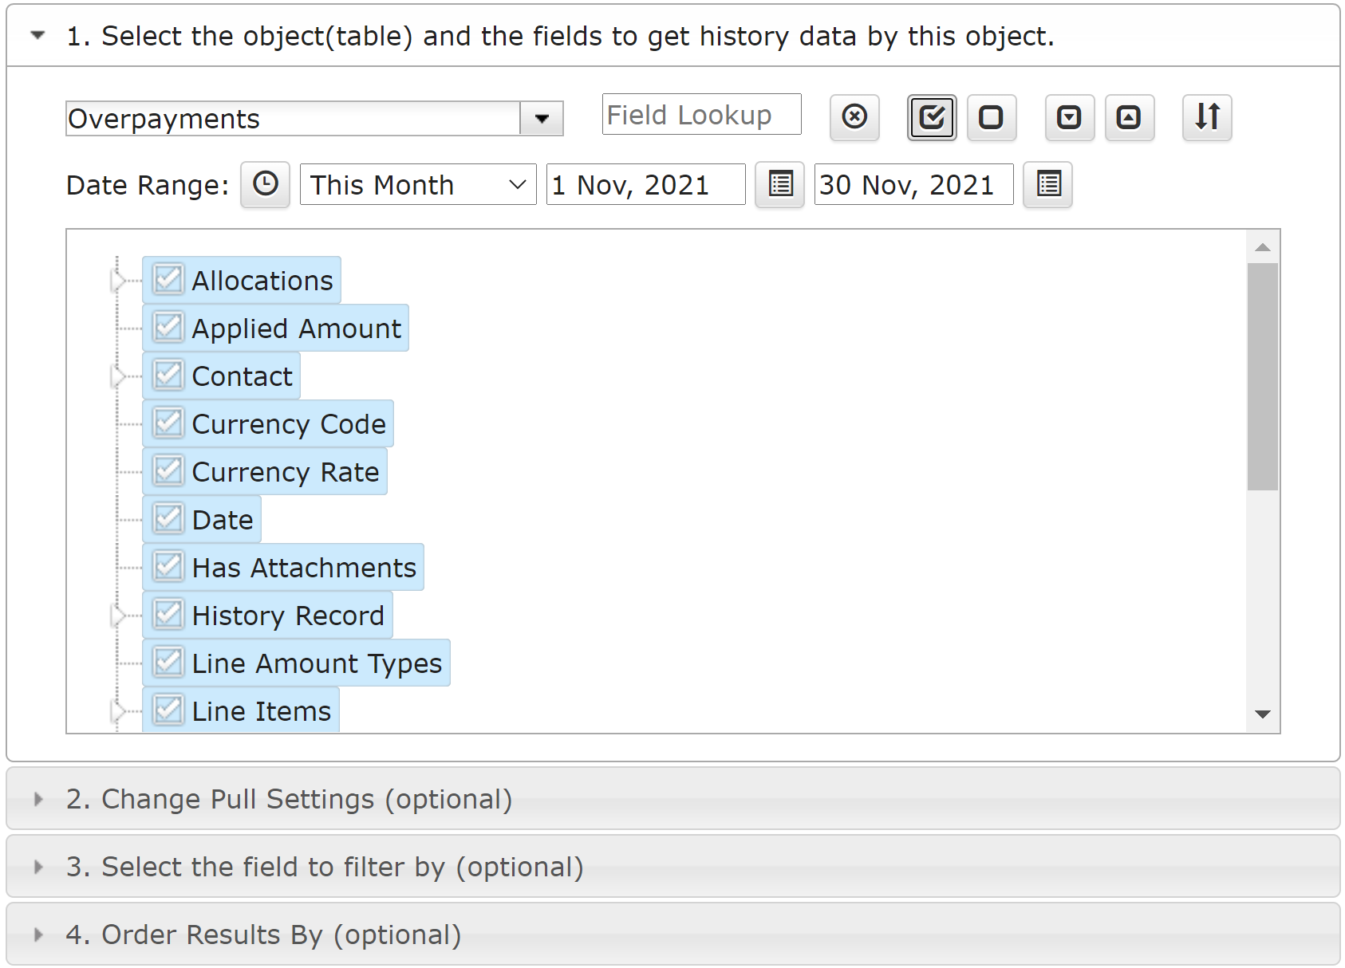Open the Overpayments object dropdown
Image resolution: width=1345 pixels, height=968 pixels.
click(542, 119)
